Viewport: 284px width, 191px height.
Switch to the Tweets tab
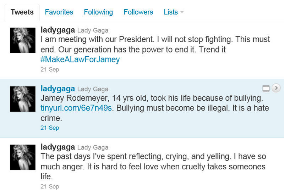pos(22,12)
